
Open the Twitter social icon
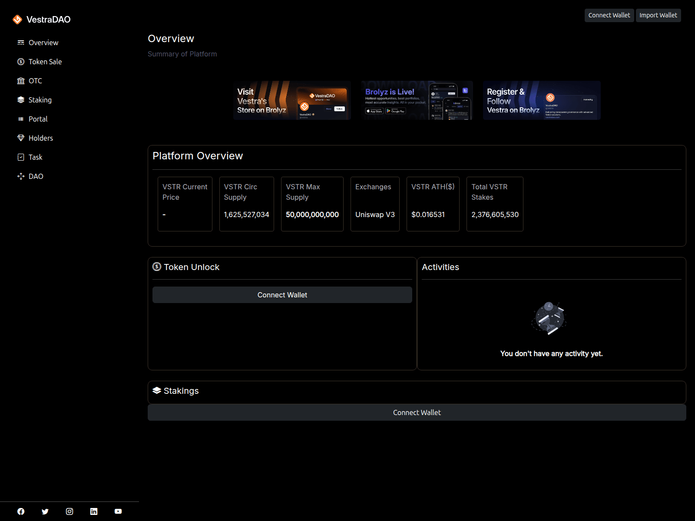(x=45, y=511)
